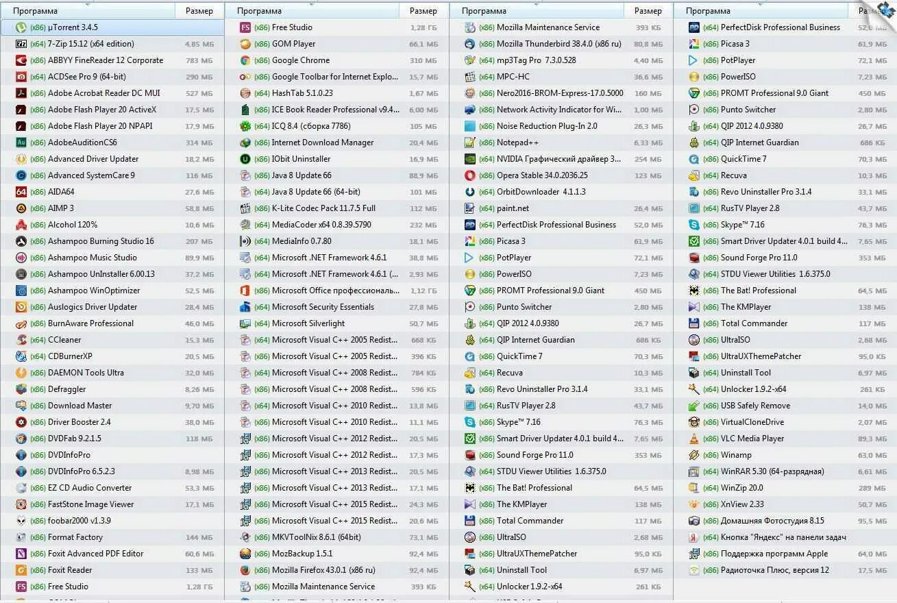Click the foobar2000 alien icon
The width and height of the screenshot is (897, 603).
[21, 521]
